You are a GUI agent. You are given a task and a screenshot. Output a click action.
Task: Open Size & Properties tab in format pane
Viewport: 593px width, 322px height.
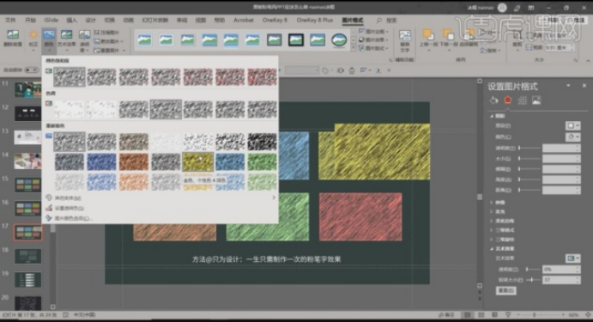[523, 100]
